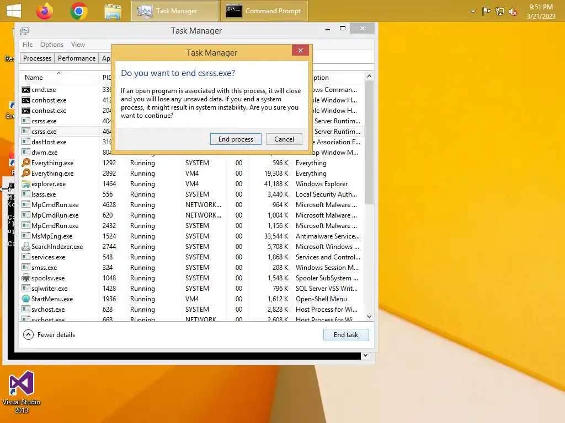Show hidden tray icons arrow

pos(473,12)
